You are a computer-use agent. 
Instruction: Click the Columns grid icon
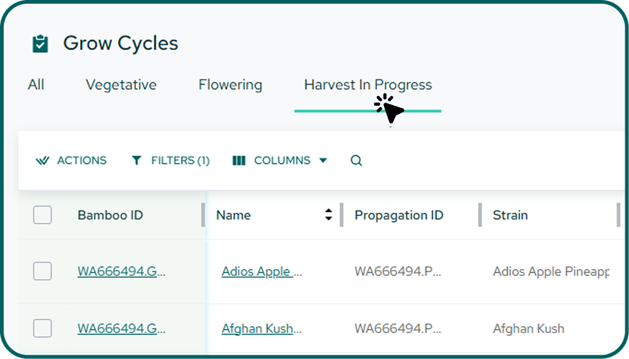239,160
